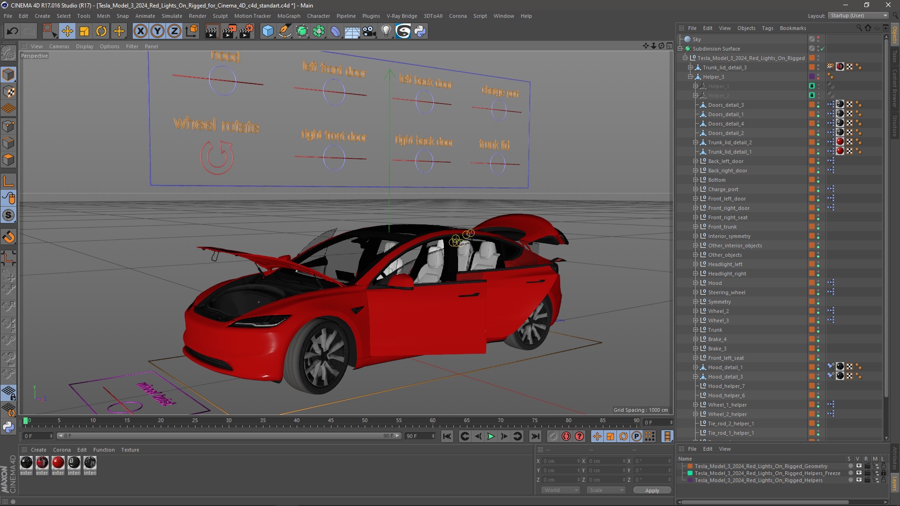The height and width of the screenshot is (506, 900).
Task: Toggle X axis lock
Action: coord(140,31)
